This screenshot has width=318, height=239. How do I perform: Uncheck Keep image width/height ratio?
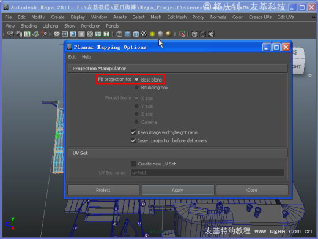[x=133, y=132]
